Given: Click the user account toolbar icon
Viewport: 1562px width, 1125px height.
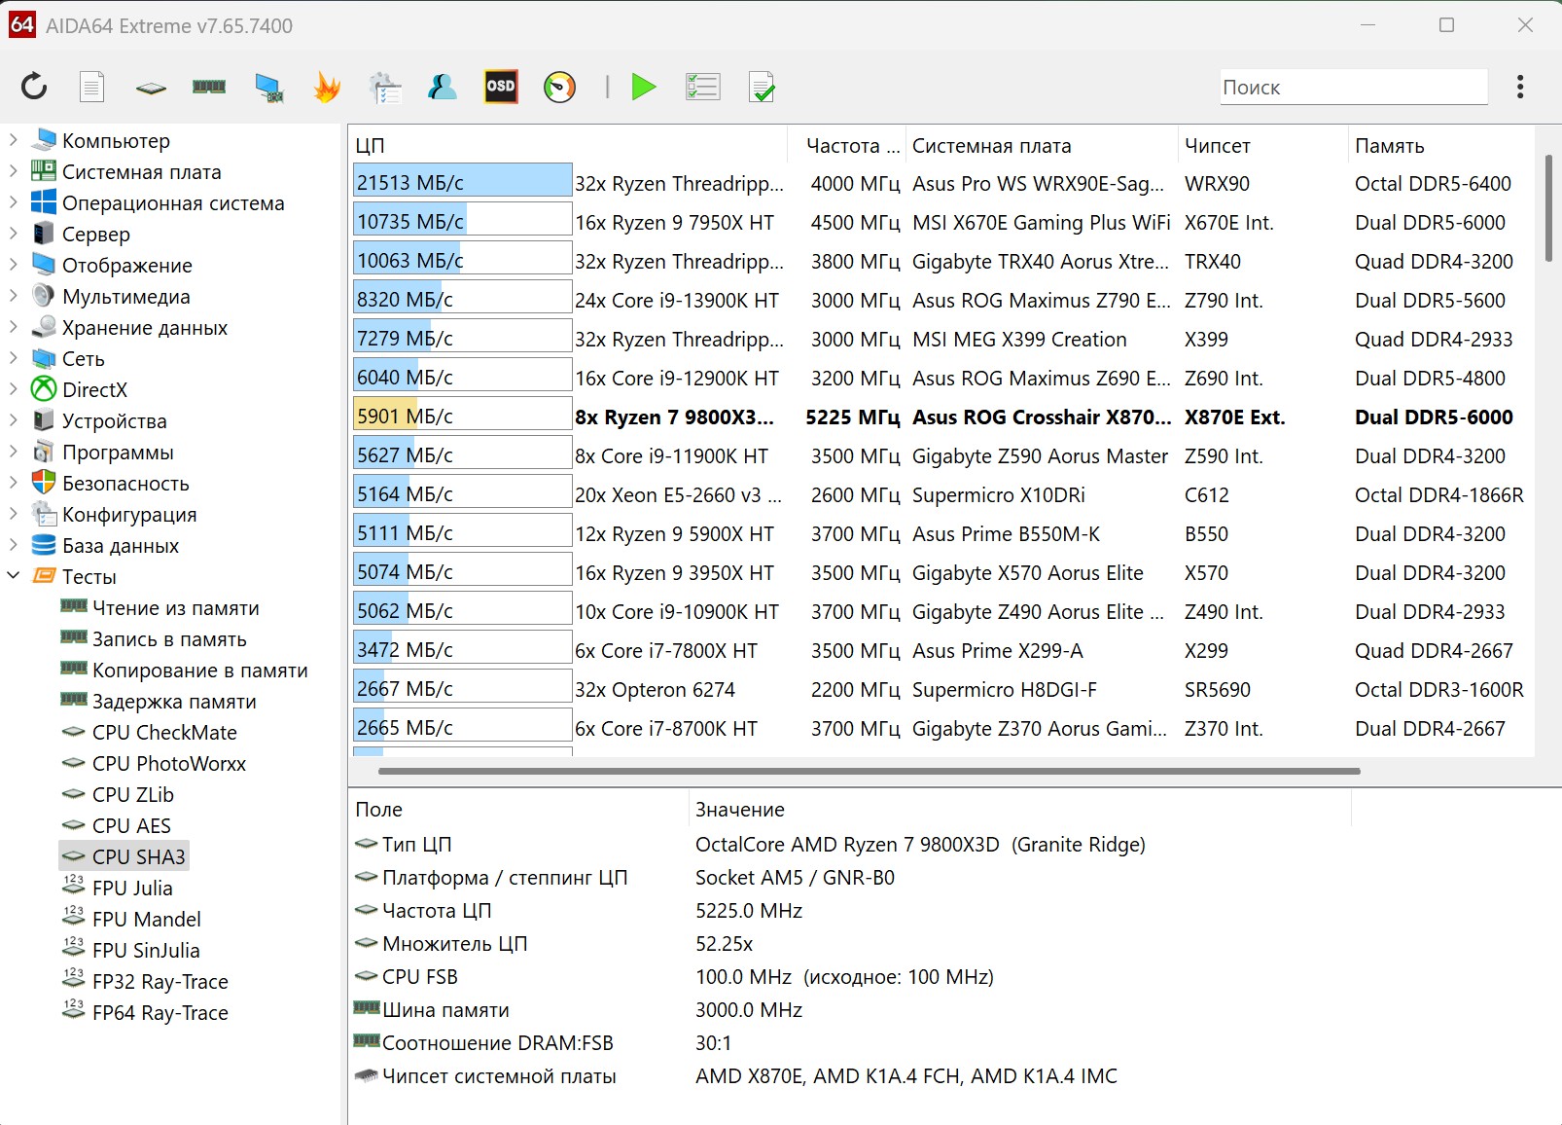Looking at the screenshot, I should (x=443, y=87).
